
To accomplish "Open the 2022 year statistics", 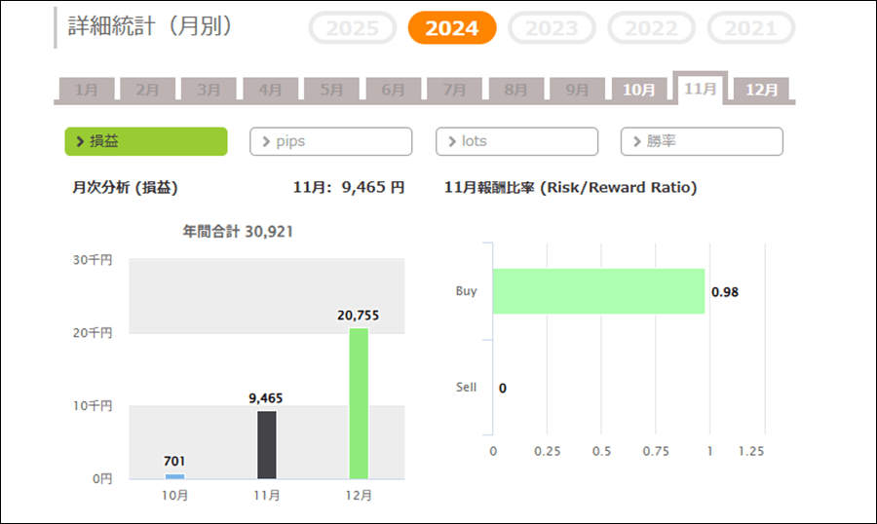I will (651, 28).
